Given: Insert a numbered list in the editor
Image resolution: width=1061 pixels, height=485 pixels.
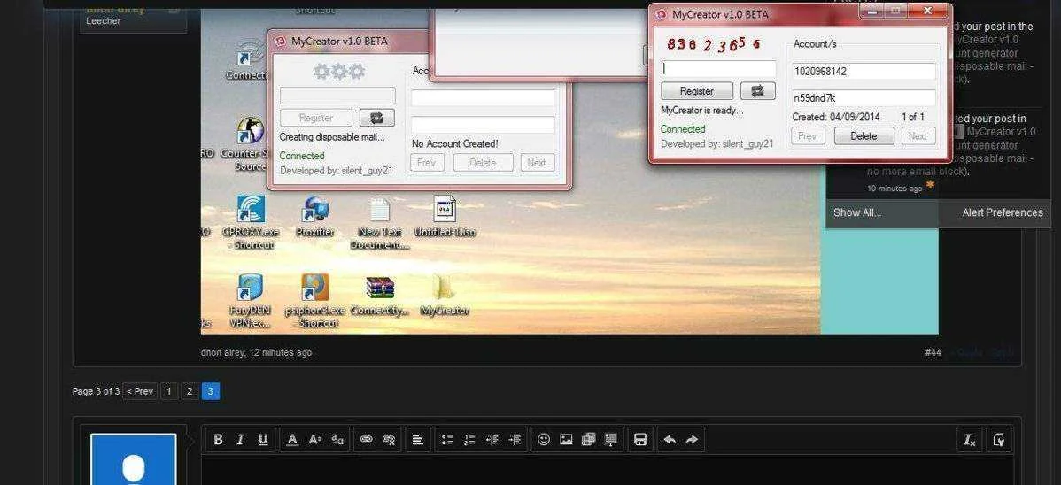Looking at the screenshot, I should click(x=469, y=440).
